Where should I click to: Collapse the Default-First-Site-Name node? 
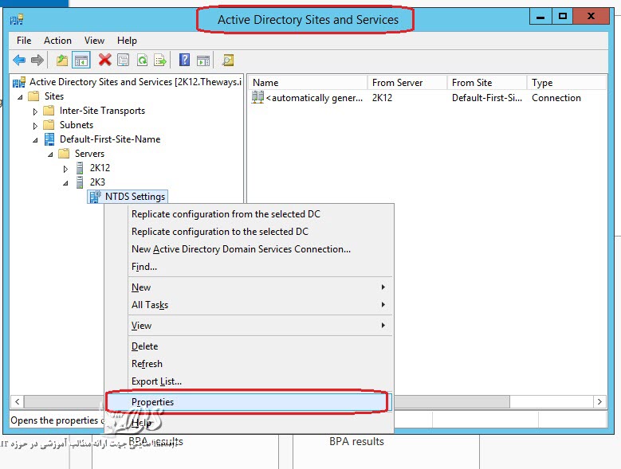pyautogui.click(x=35, y=140)
